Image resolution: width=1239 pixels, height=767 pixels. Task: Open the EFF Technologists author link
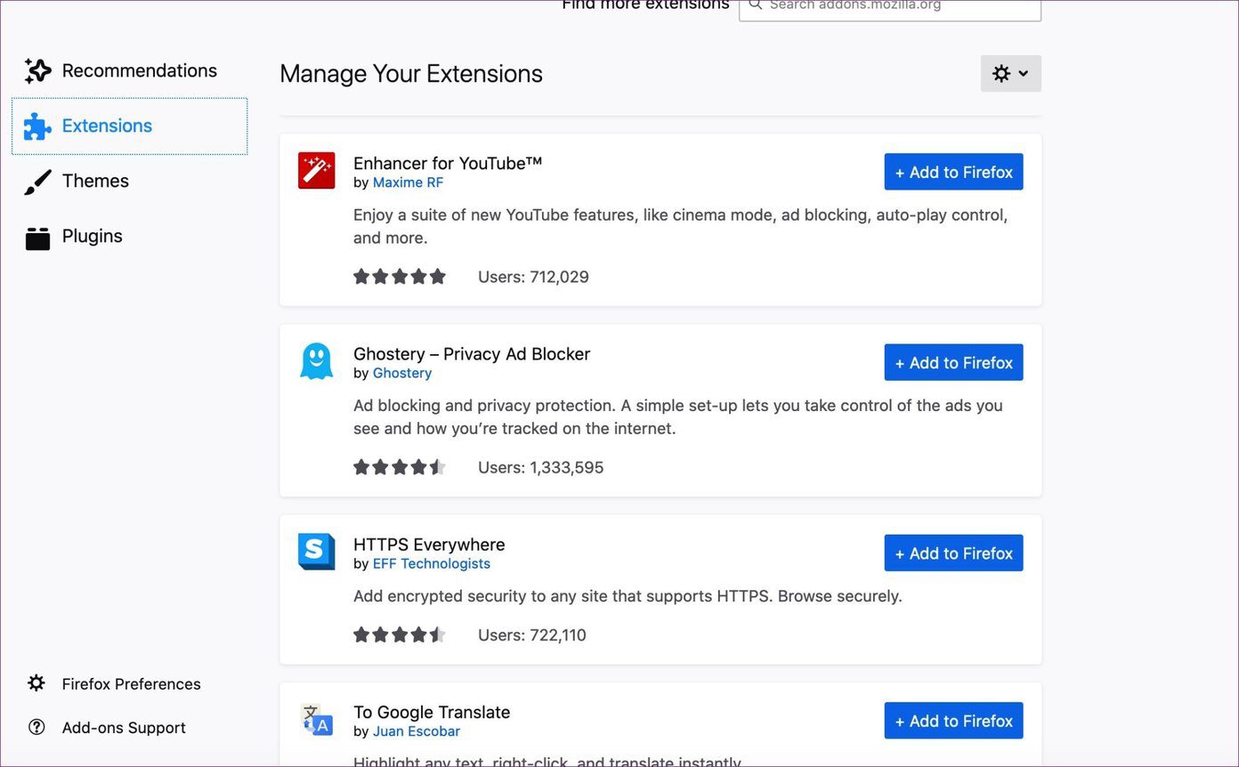[x=432, y=563]
